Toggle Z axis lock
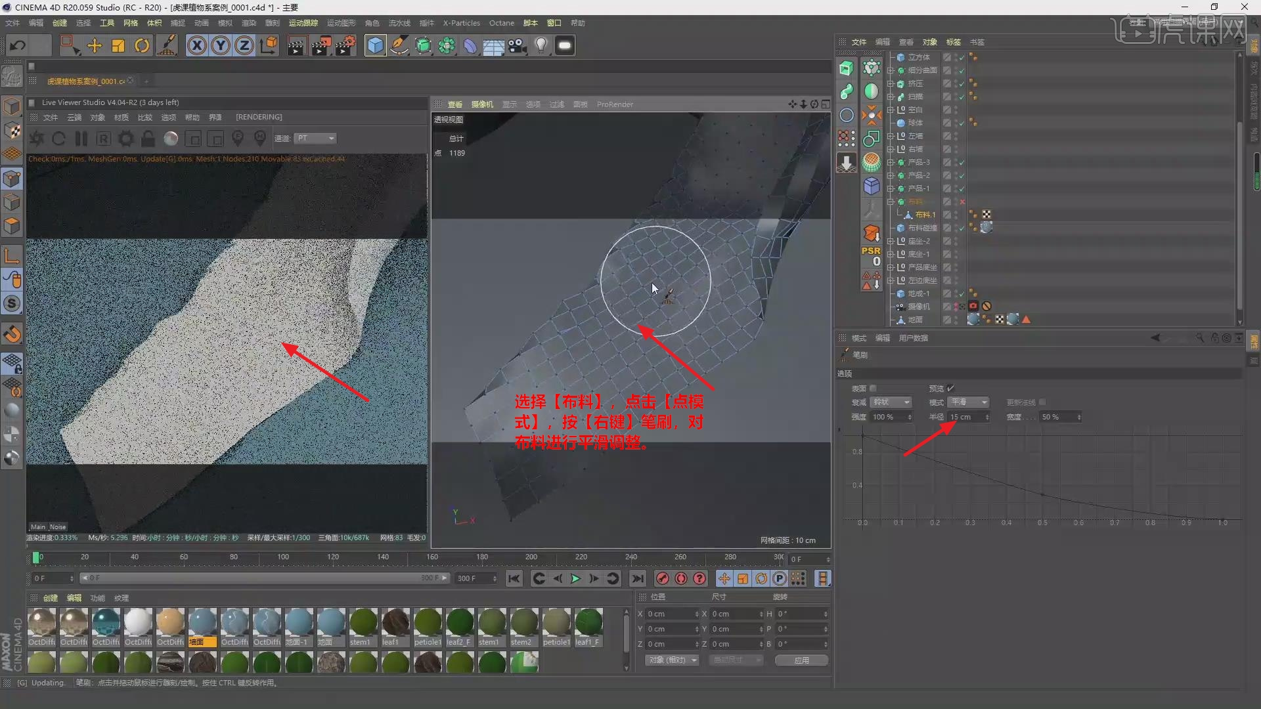 coord(244,45)
